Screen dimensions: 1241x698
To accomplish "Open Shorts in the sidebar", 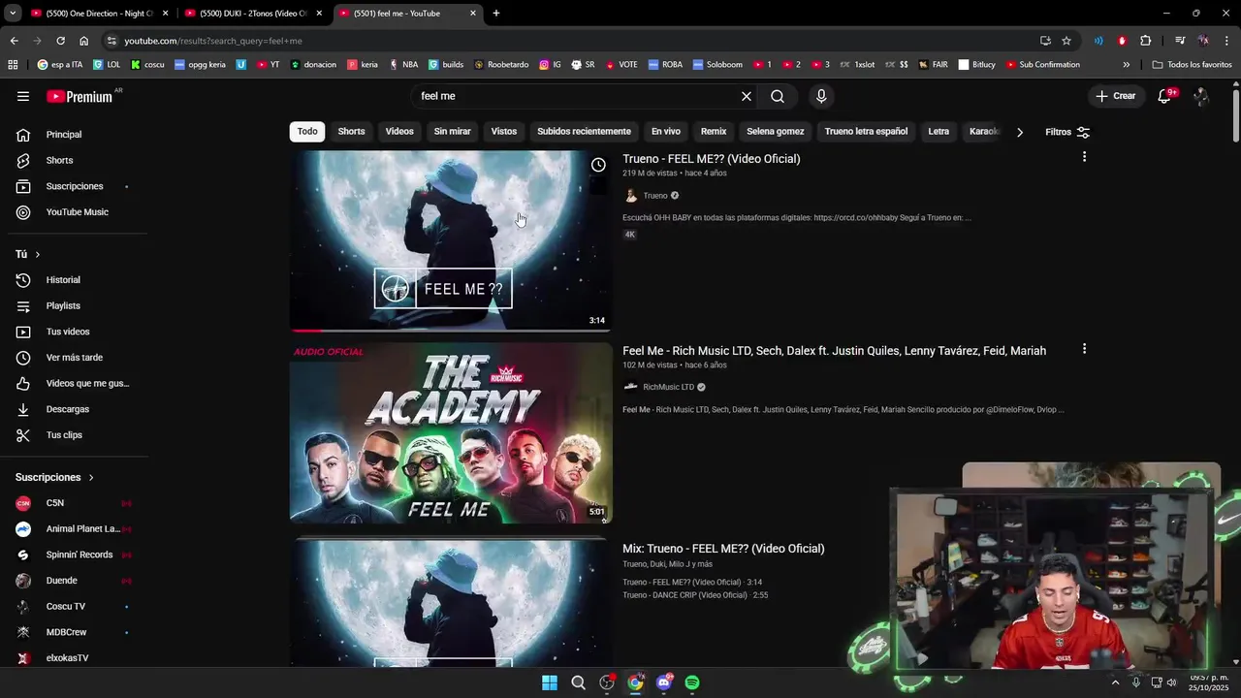I will [78, 160].
